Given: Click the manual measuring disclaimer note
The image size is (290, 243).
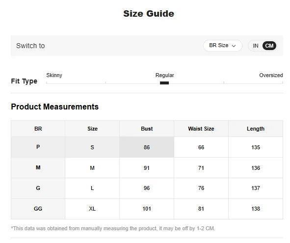Looking at the screenshot, I should [113, 228].
